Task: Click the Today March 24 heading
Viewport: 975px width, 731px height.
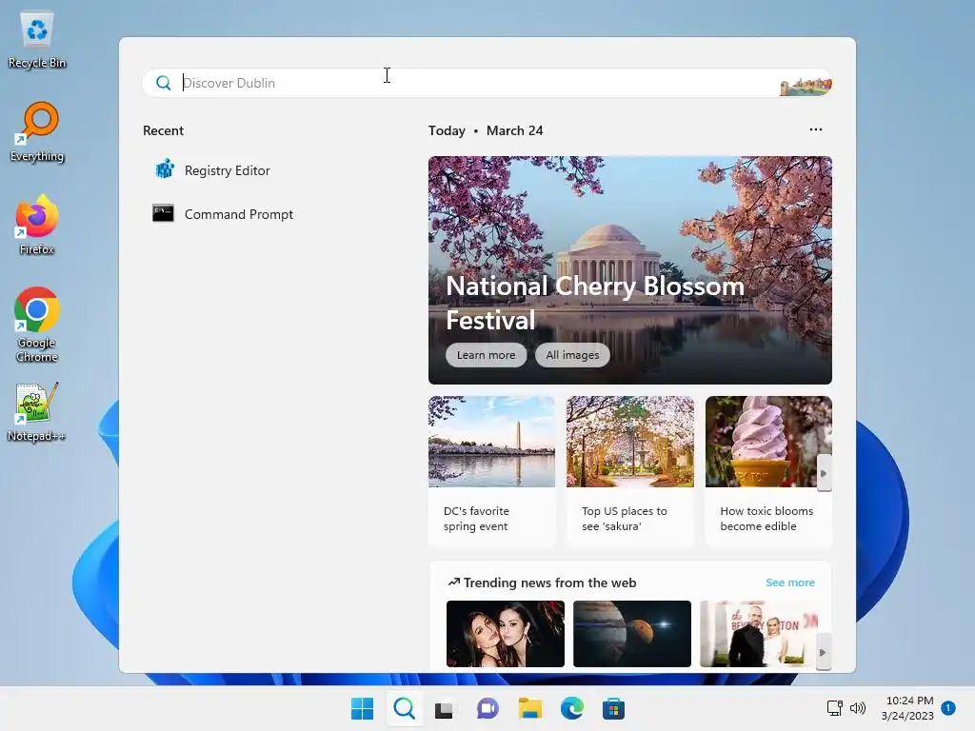Action: click(x=486, y=130)
